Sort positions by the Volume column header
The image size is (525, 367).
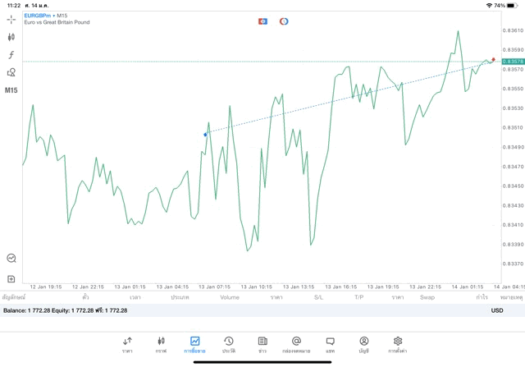(x=230, y=297)
